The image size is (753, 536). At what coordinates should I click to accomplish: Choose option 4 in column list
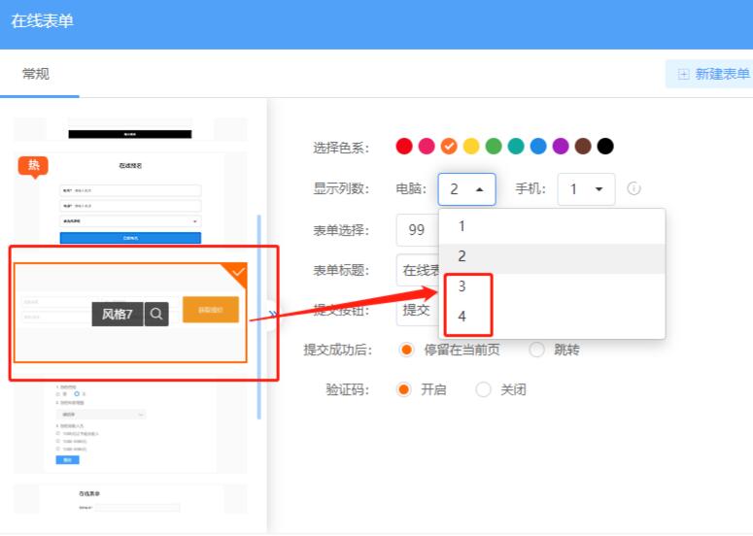[x=462, y=317]
